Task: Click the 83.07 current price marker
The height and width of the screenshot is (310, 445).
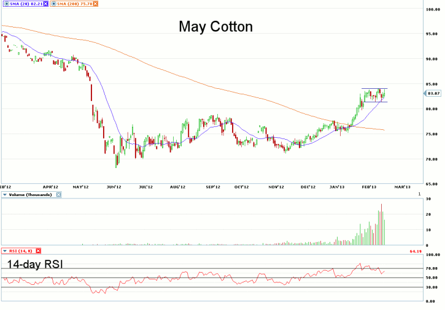Action: [x=433, y=93]
